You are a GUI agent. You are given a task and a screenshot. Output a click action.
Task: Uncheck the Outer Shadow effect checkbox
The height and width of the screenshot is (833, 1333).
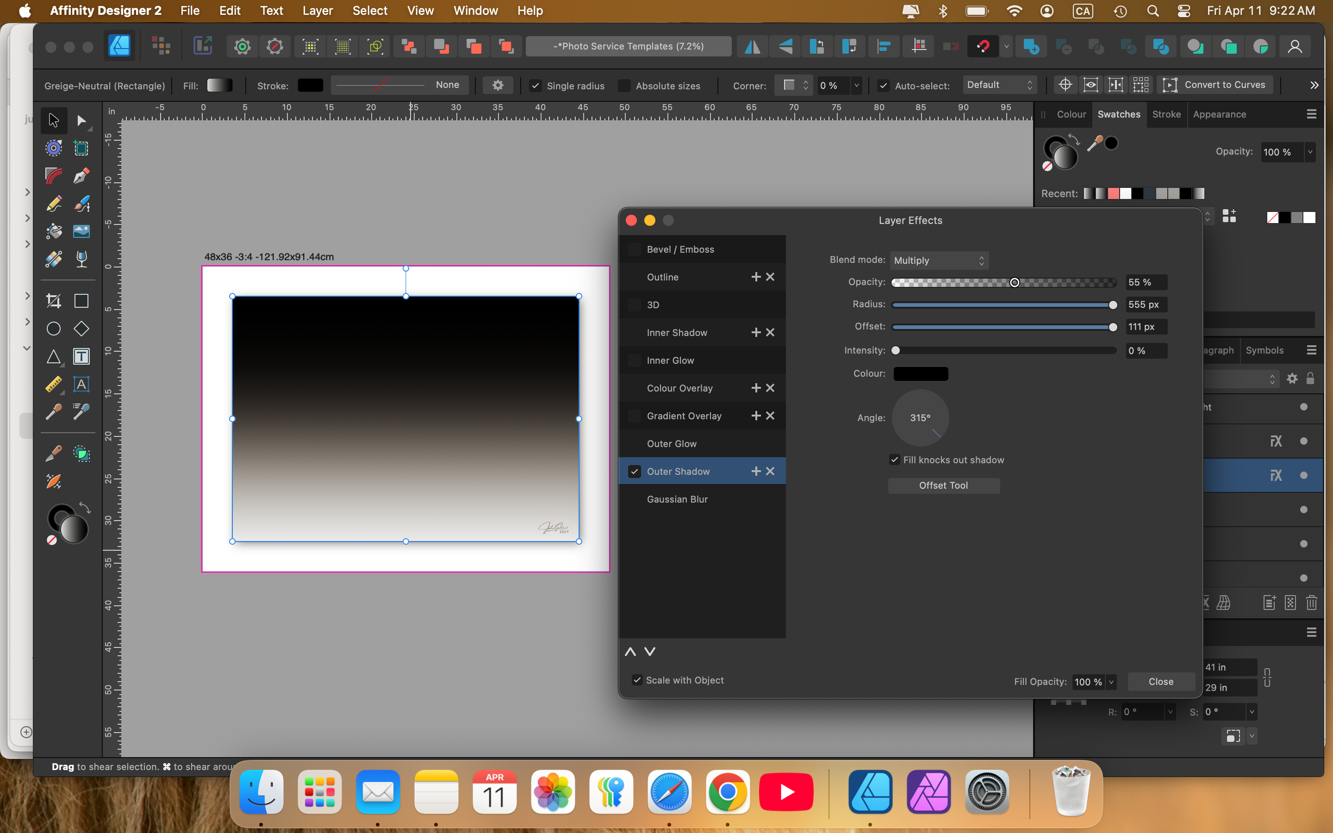pyautogui.click(x=635, y=472)
